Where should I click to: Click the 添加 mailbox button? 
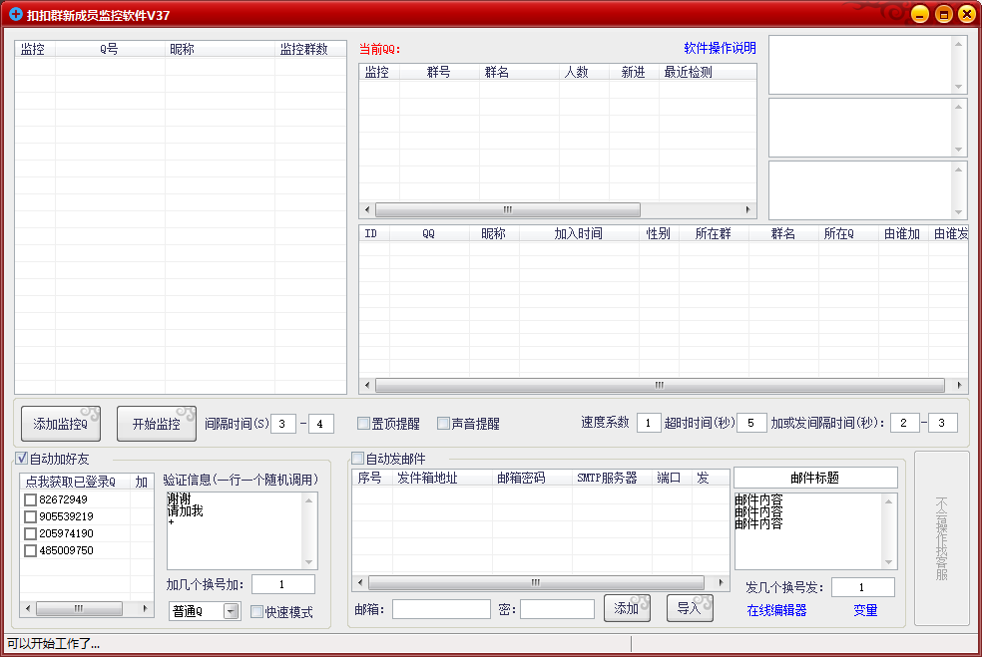coord(627,608)
